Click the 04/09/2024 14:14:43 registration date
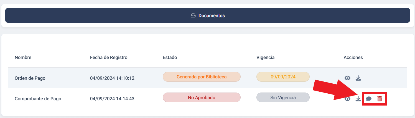Screen dimensions: 415x118 click(x=112, y=99)
